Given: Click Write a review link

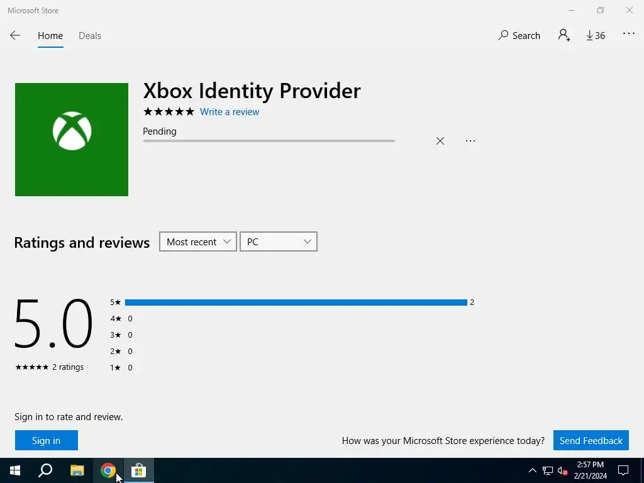Looking at the screenshot, I should pyautogui.click(x=229, y=112).
